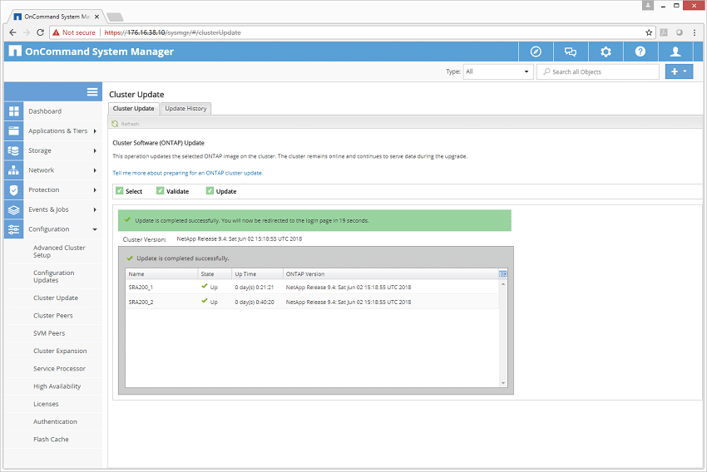Open the settings gear icon in header
707x472 pixels.
coord(606,52)
